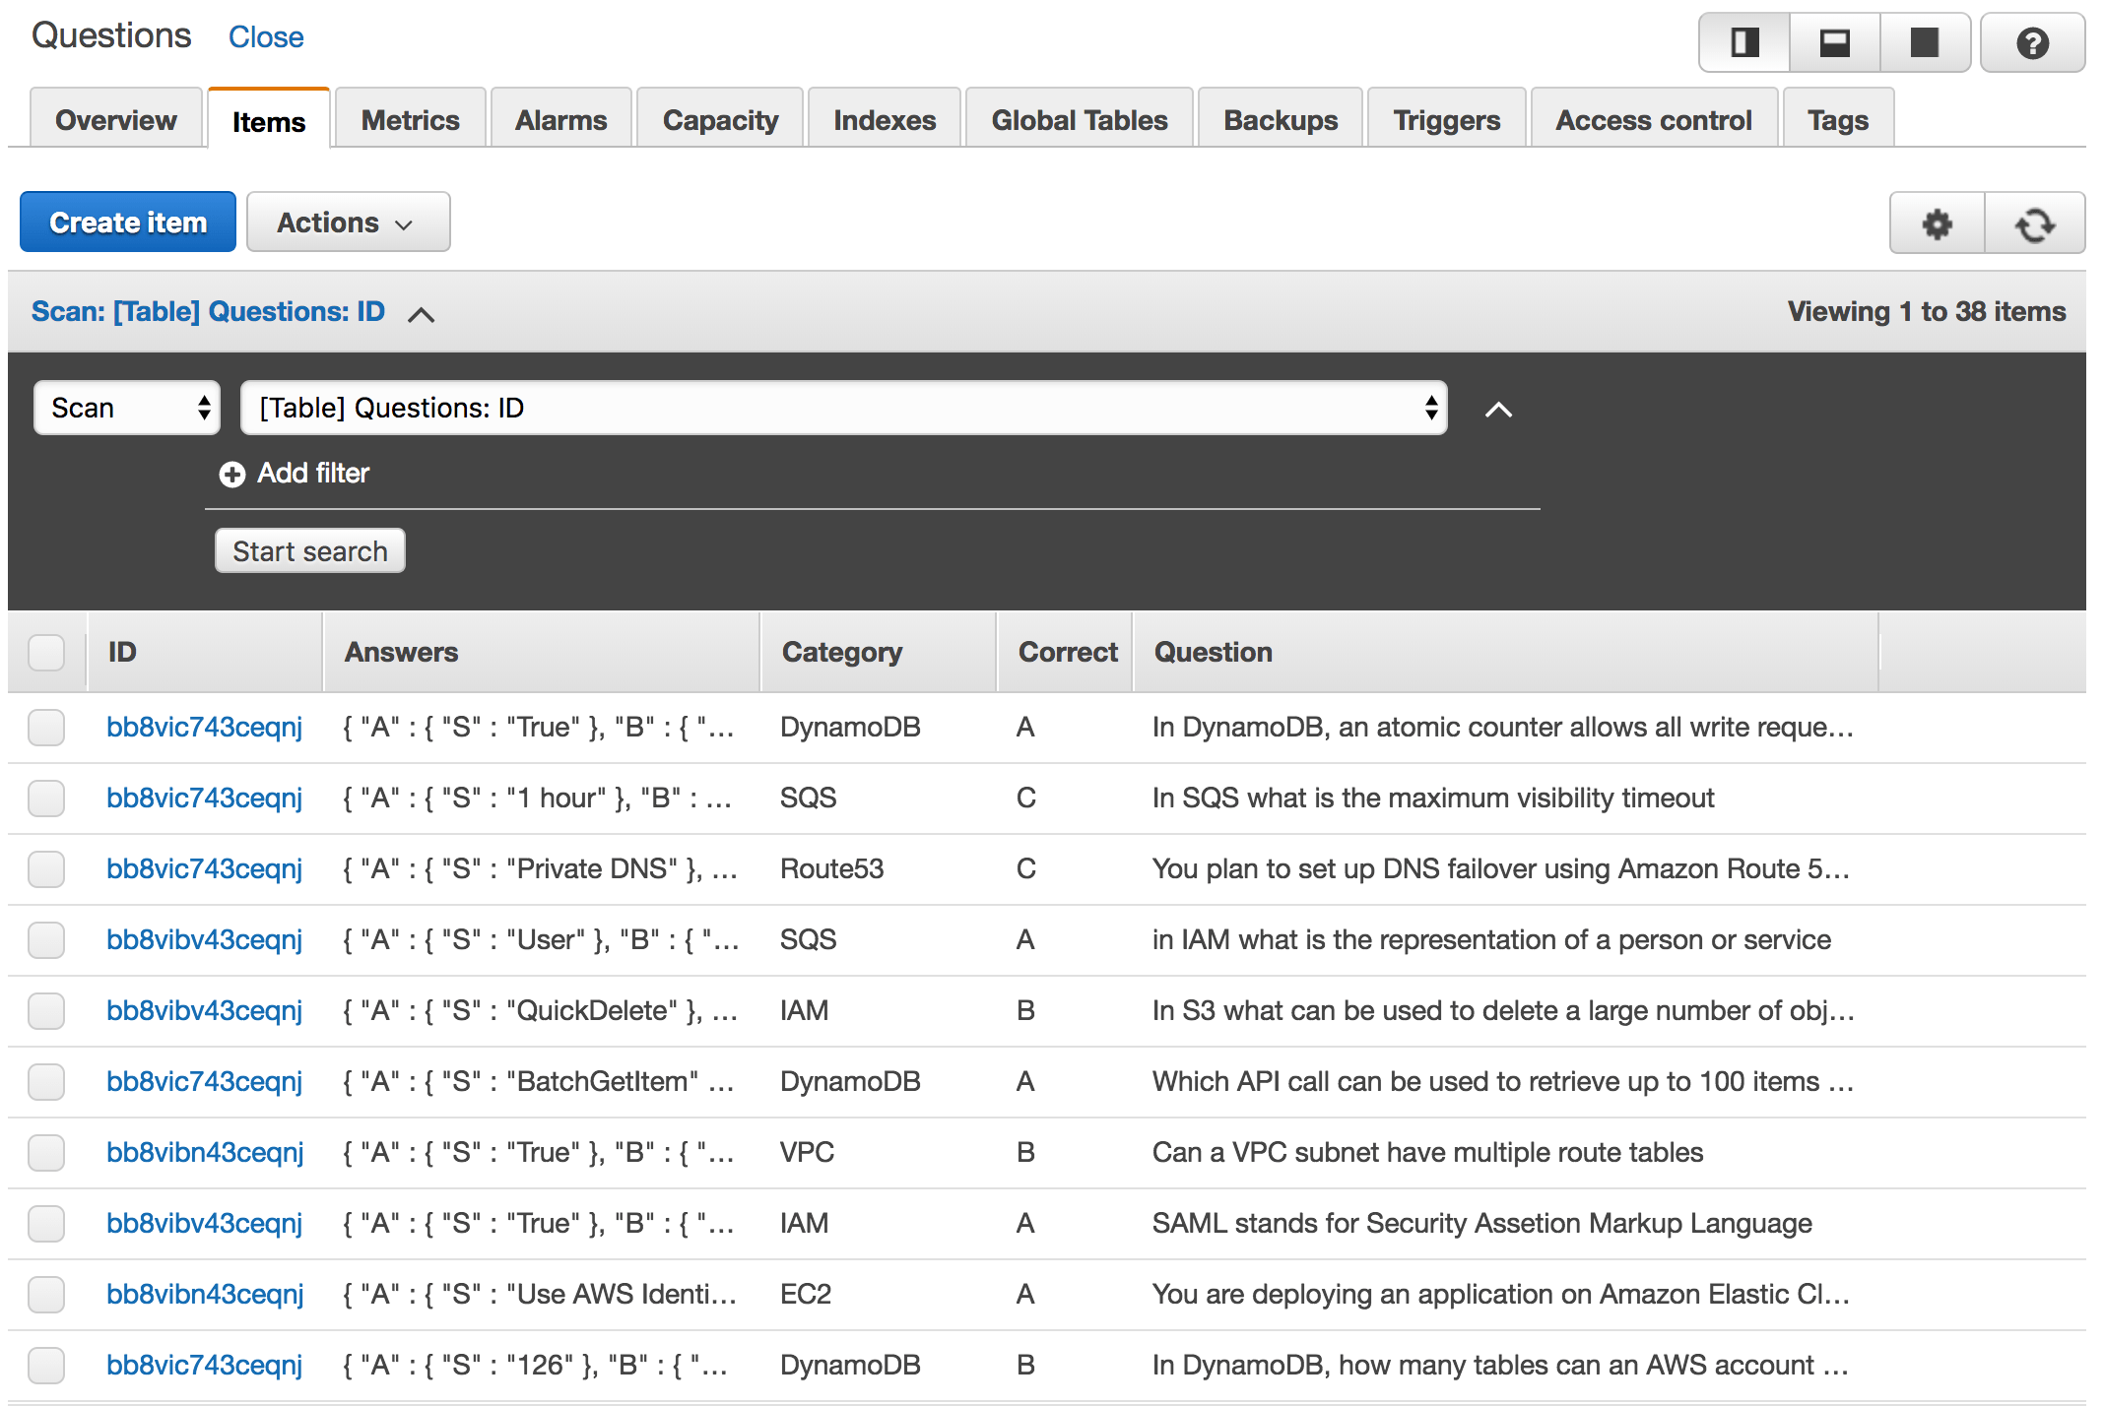Open the Scan operation type dropdown
2104x1406 pixels.
(x=127, y=408)
